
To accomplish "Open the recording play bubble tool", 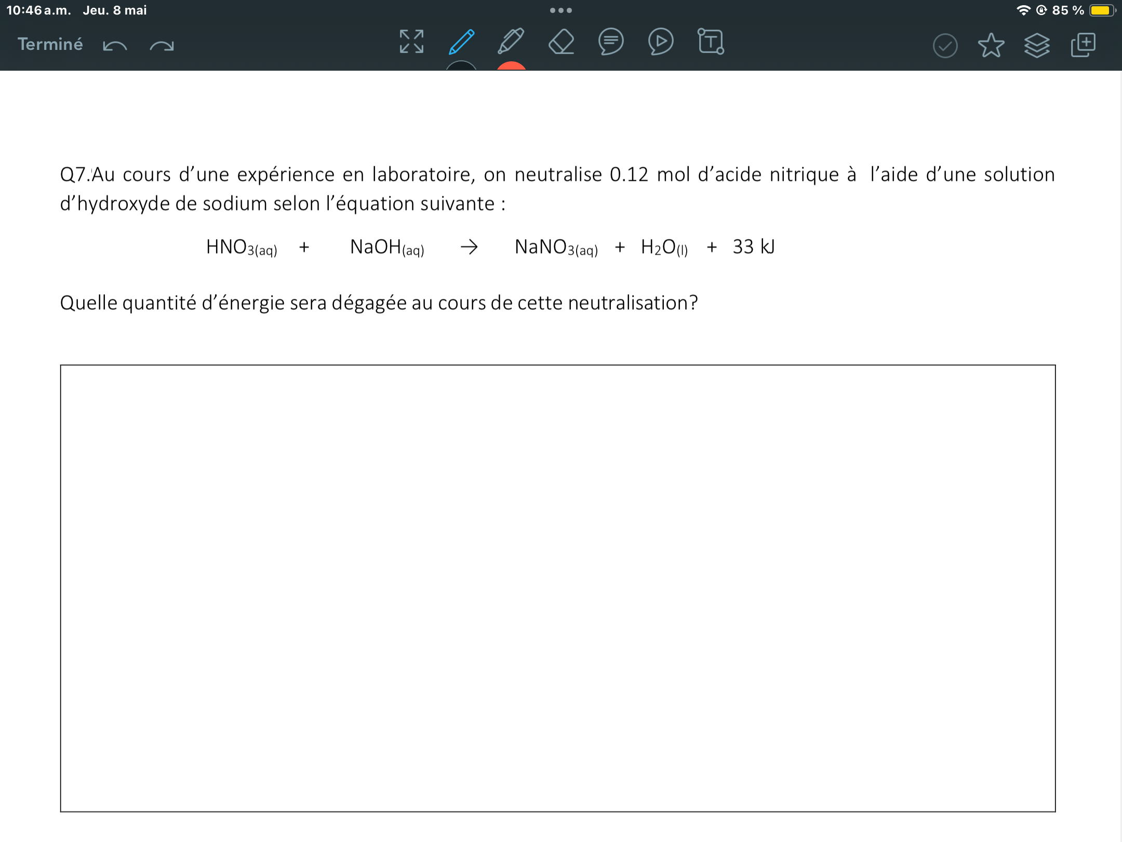I will [661, 42].
